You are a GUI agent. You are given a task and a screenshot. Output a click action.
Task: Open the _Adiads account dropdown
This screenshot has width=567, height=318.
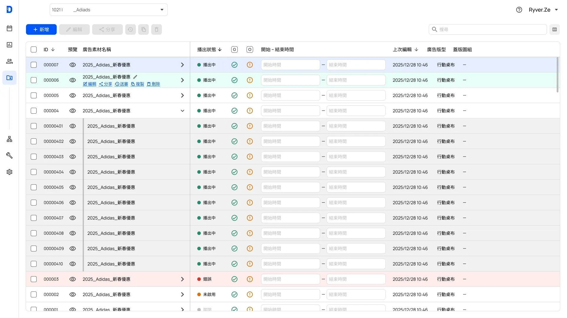pos(109,10)
